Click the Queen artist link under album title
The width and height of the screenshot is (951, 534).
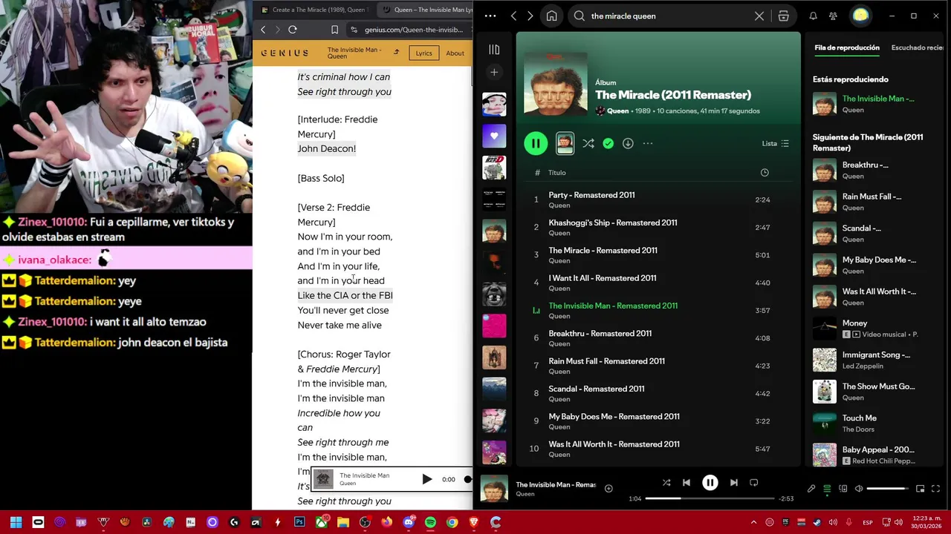[x=617, y=111]
